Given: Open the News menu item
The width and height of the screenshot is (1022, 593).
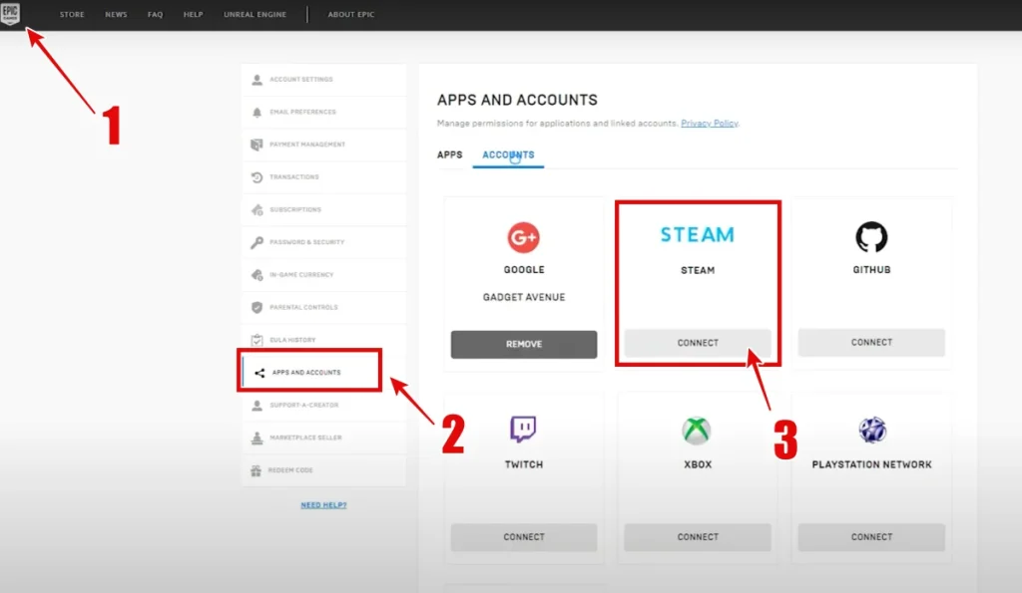Looking at the screenshot, I should [x=116, y=14].
